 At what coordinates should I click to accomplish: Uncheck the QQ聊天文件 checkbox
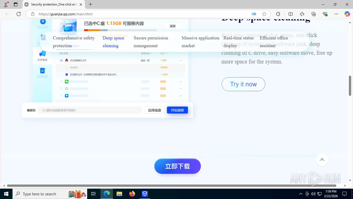click(67, 74)
